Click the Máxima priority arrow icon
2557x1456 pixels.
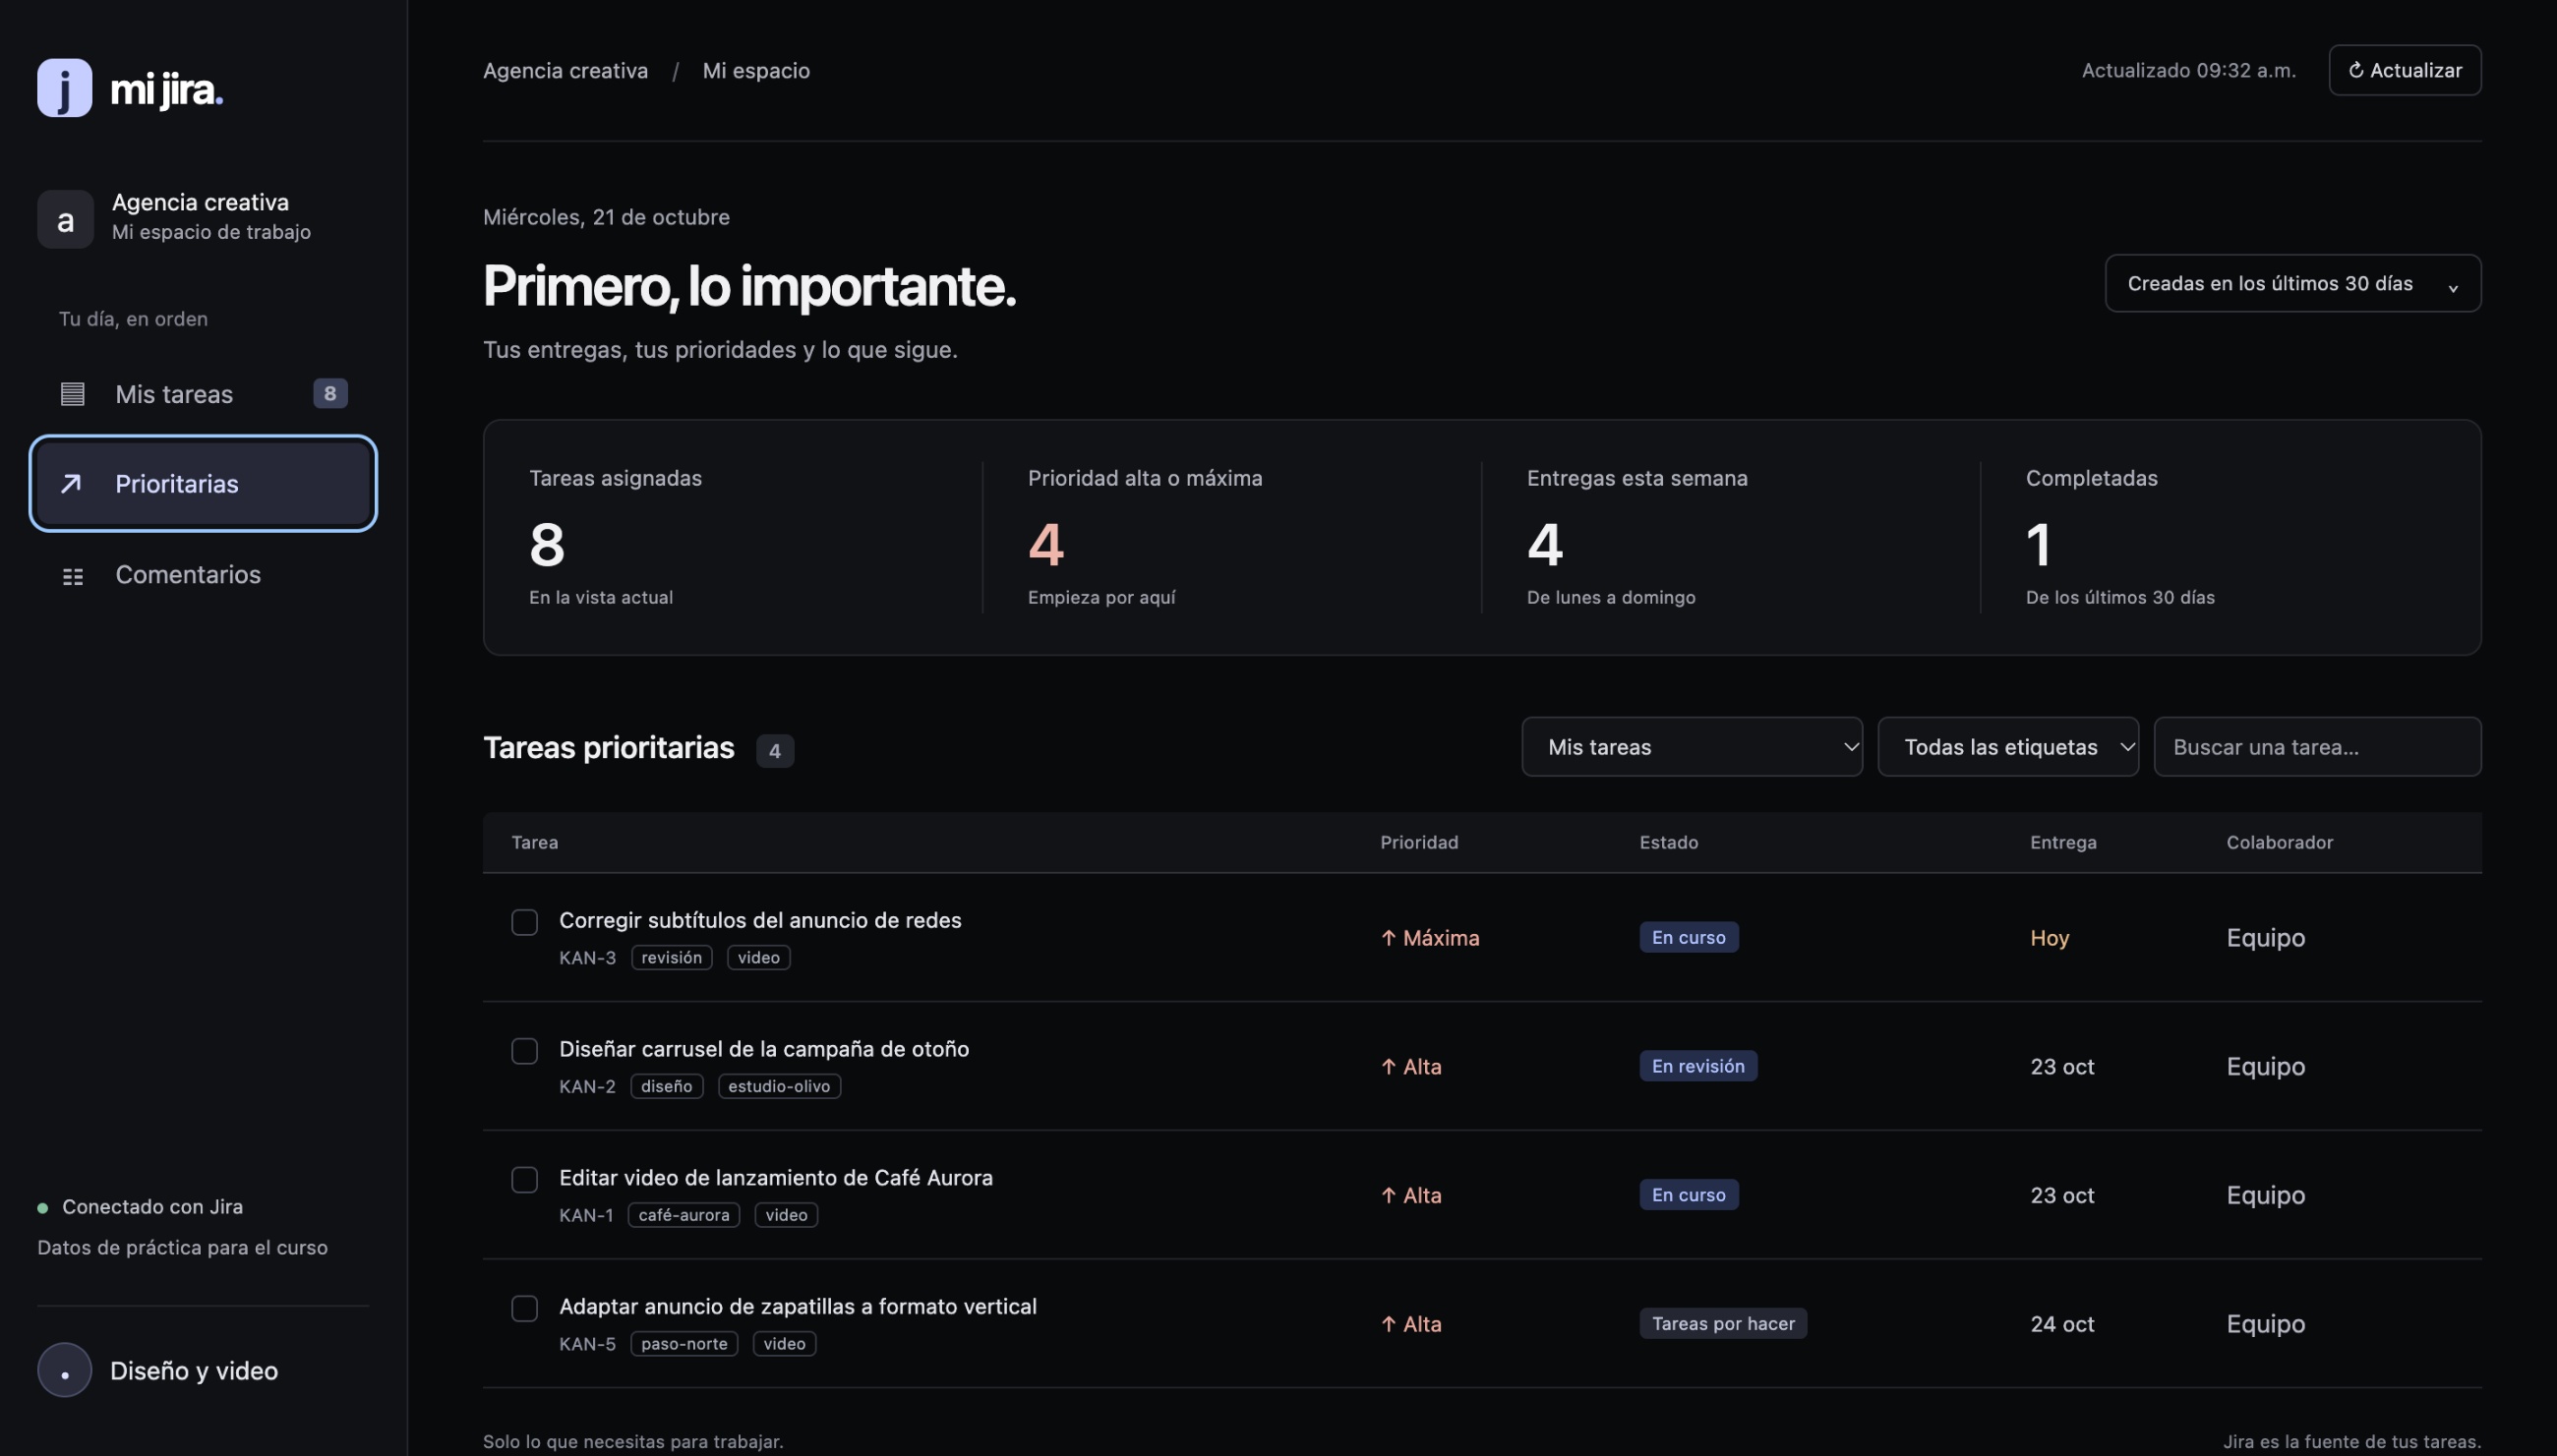coord(1389,938)
